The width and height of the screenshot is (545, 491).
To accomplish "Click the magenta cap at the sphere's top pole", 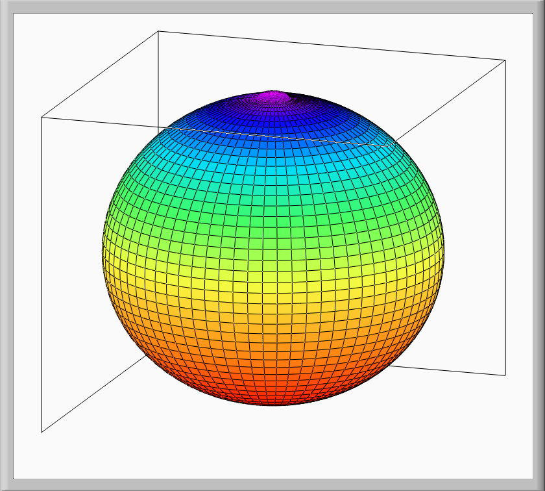I will pos(274,97).
